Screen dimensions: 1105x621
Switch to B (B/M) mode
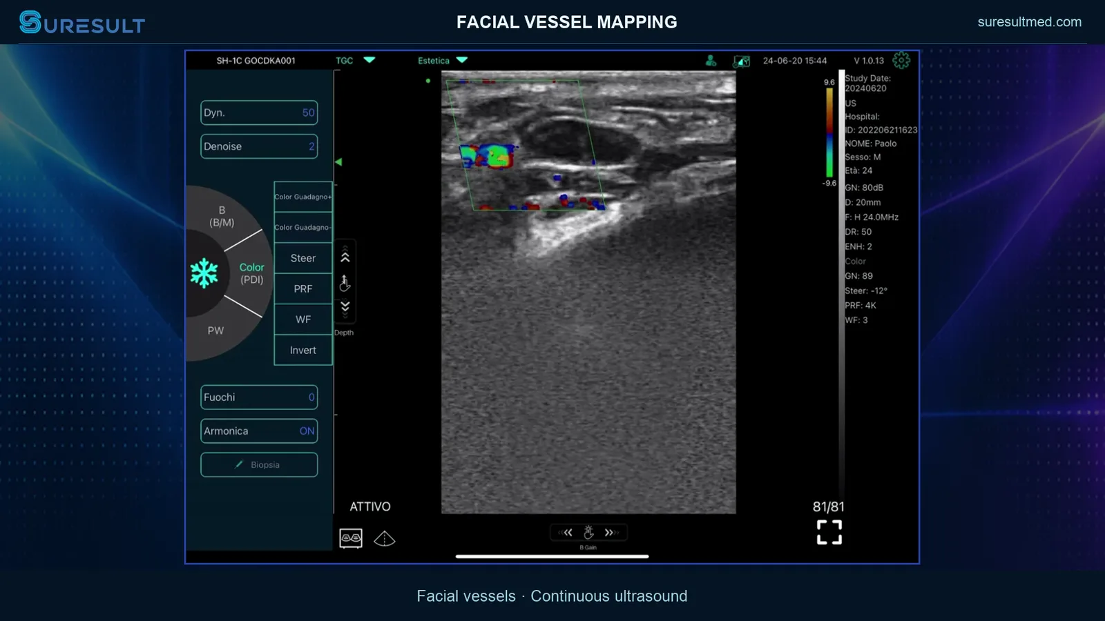222,216
